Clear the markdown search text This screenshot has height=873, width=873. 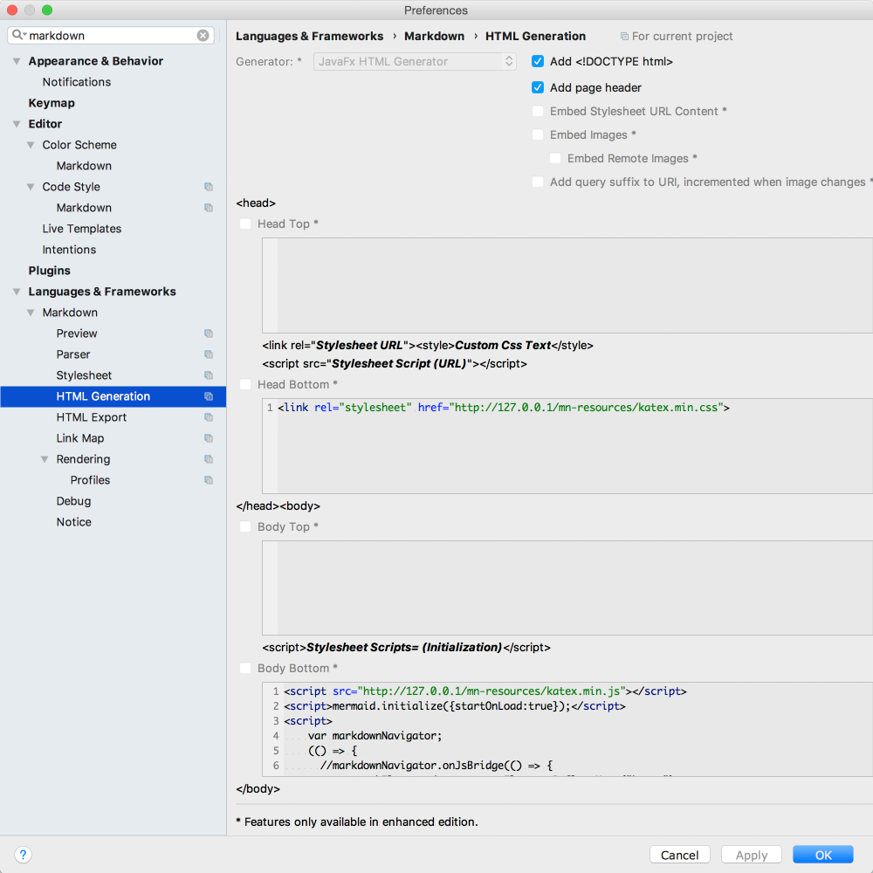point(203,35)
